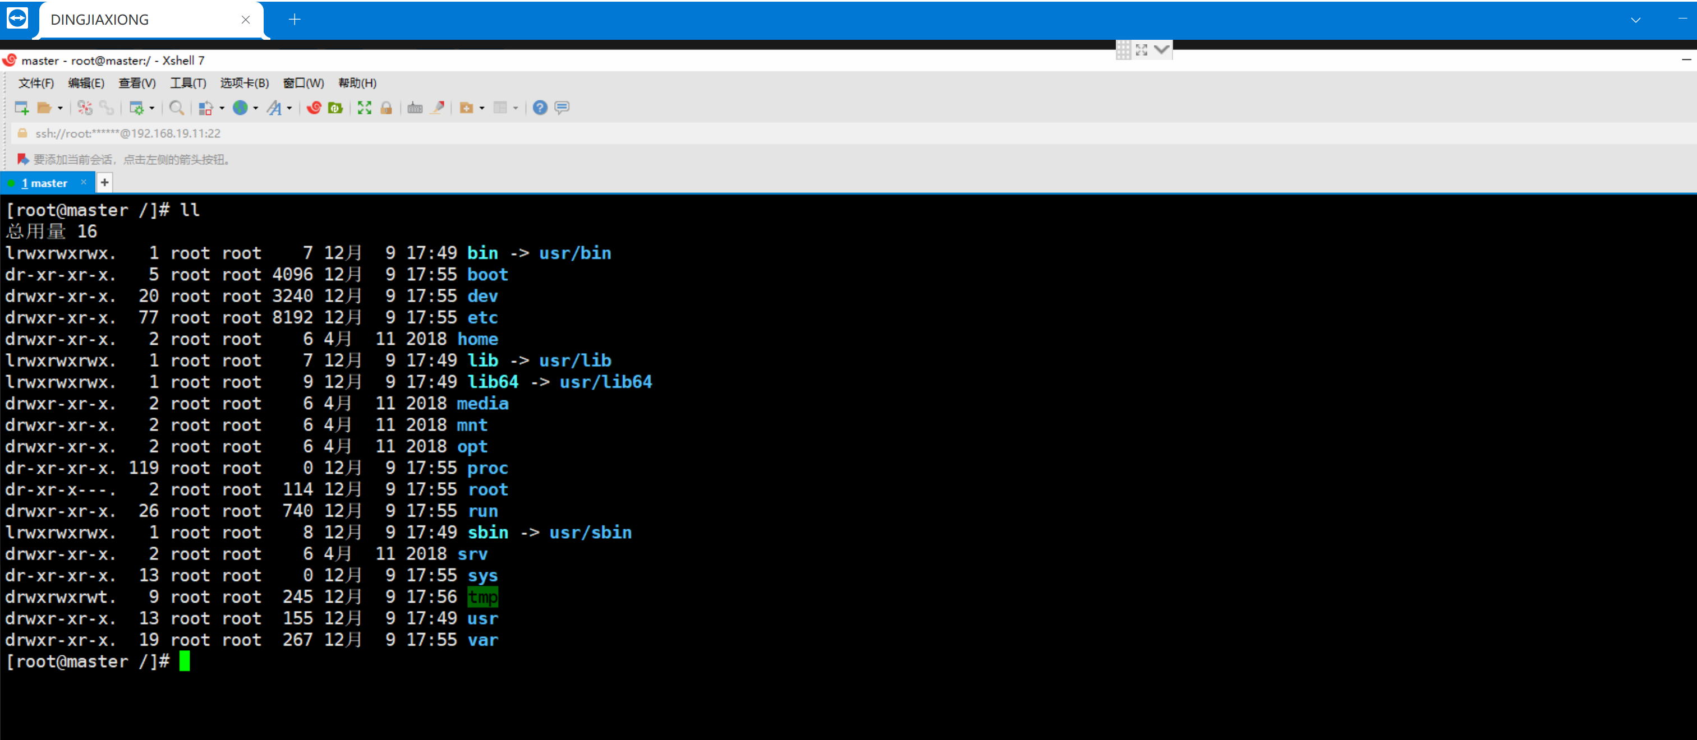Click the color scheme squares icon
The image size is (1697, 740).
click(205, 108)
